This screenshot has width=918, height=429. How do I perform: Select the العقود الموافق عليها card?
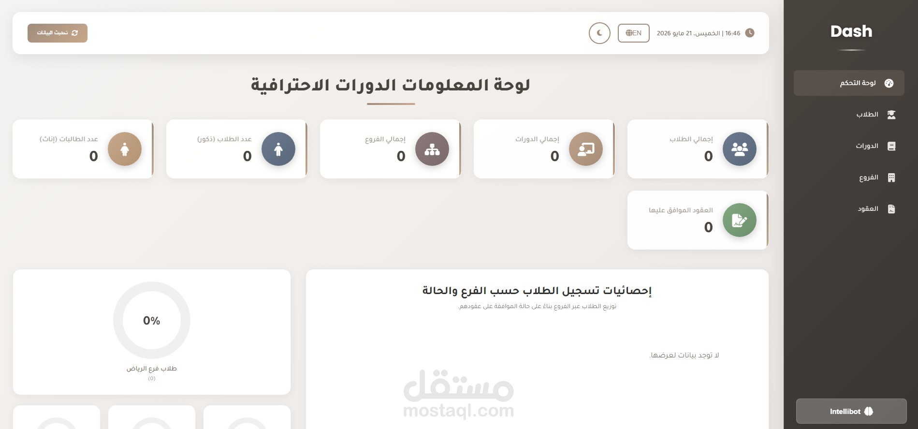click(x=698, y=220)
